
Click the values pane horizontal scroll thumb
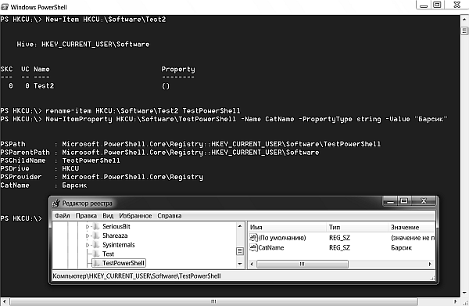coord(302,264)
